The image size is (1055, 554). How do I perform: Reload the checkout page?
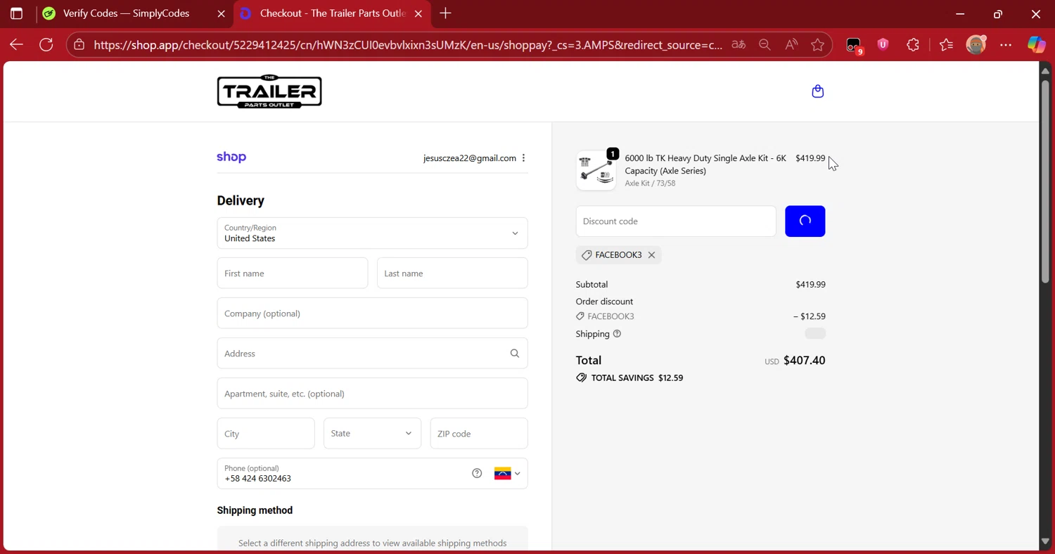pos(46,45)
